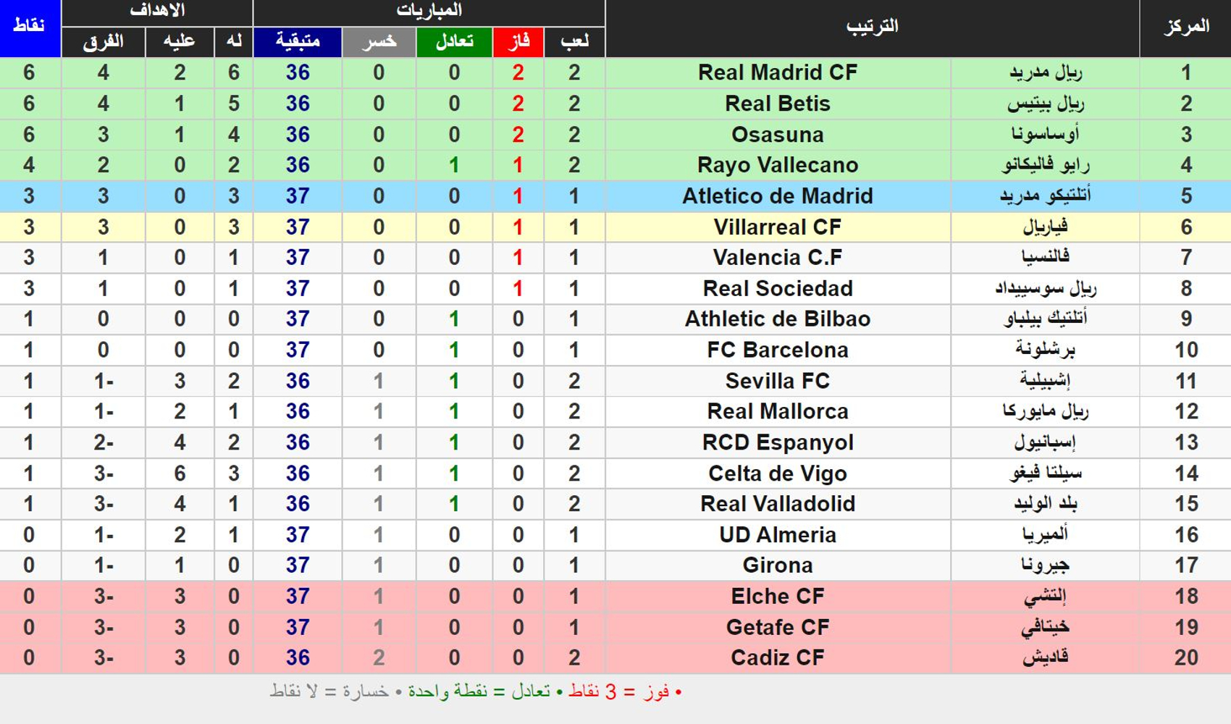Click the لعب played column header

coord(574,42)
